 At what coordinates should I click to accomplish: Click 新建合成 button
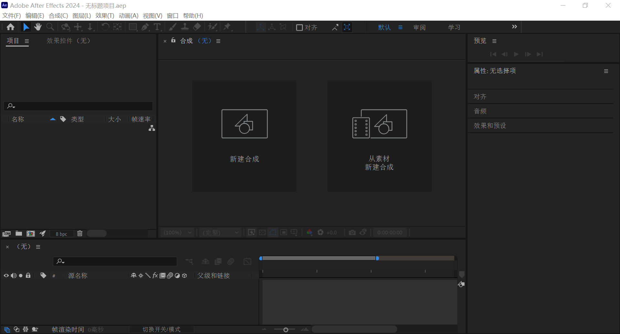point(244,136)
